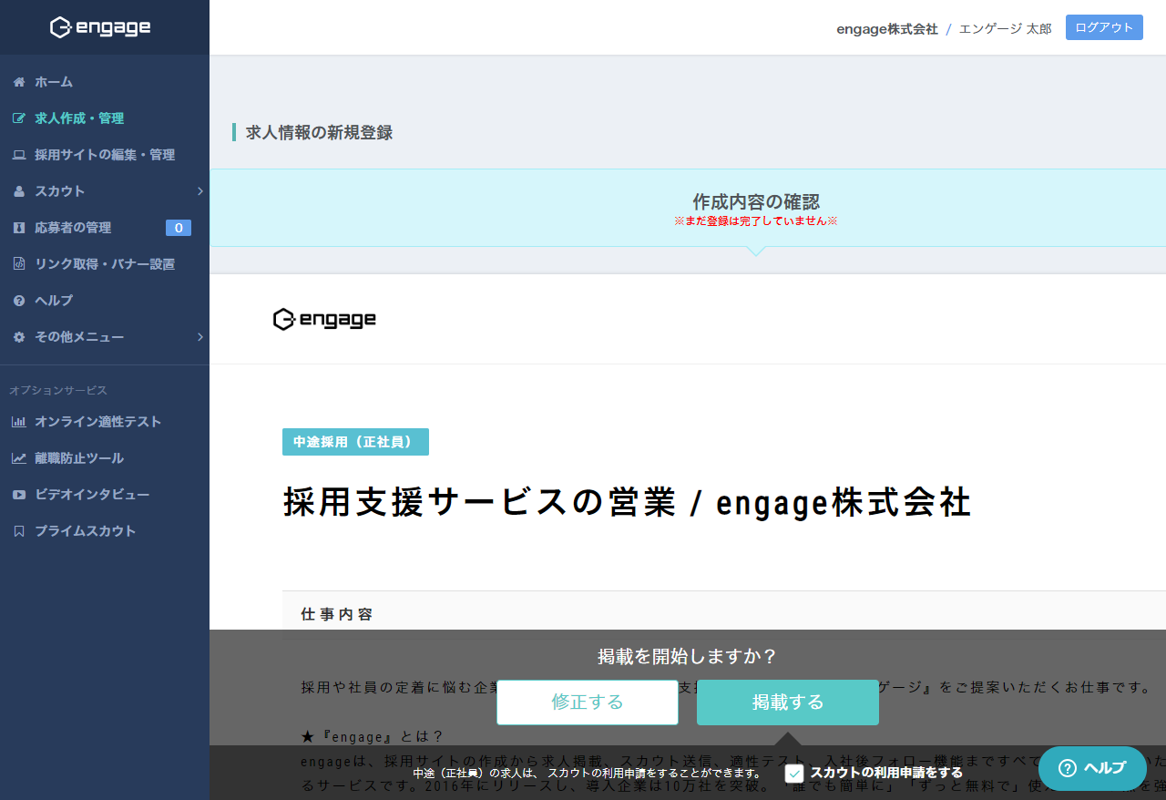The image size is (1166, 800).
Task: Click the ログアウト button
Action: pyautogui.click(x=1104, y=27)
